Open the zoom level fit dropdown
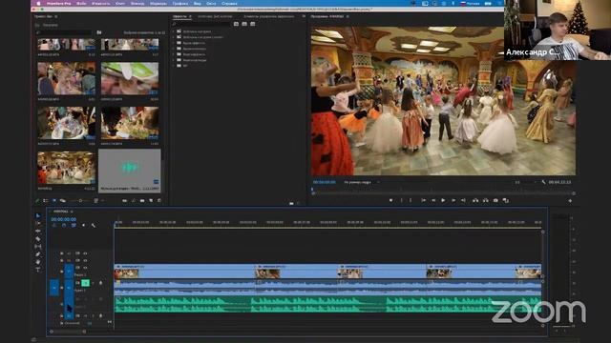The width and height of the screenshot is (611, 343). pyautogui.click(x=361, y=182)
